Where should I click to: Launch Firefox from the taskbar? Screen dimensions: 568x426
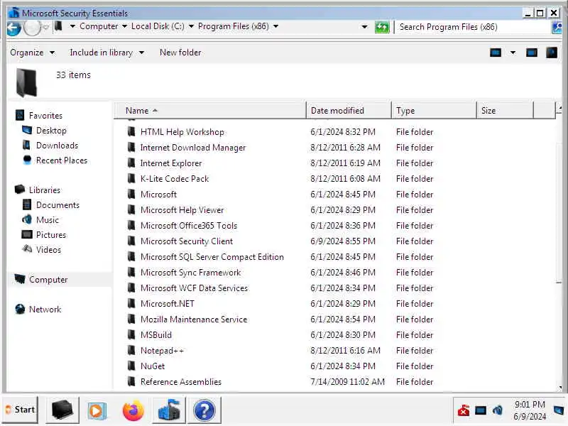[133, 410]
